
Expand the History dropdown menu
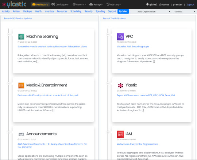[x=114, y=4]
